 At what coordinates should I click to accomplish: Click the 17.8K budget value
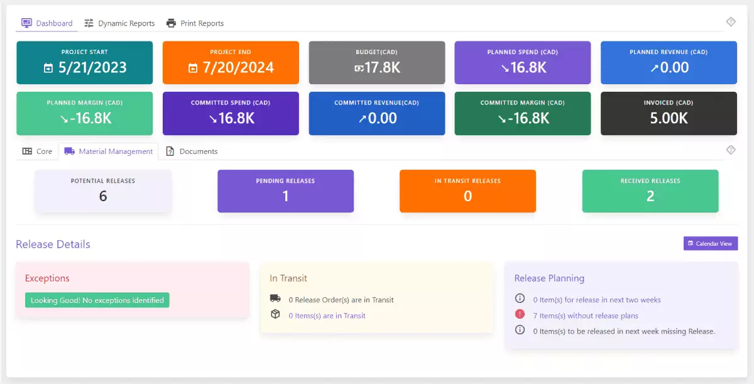pos(382,68)
